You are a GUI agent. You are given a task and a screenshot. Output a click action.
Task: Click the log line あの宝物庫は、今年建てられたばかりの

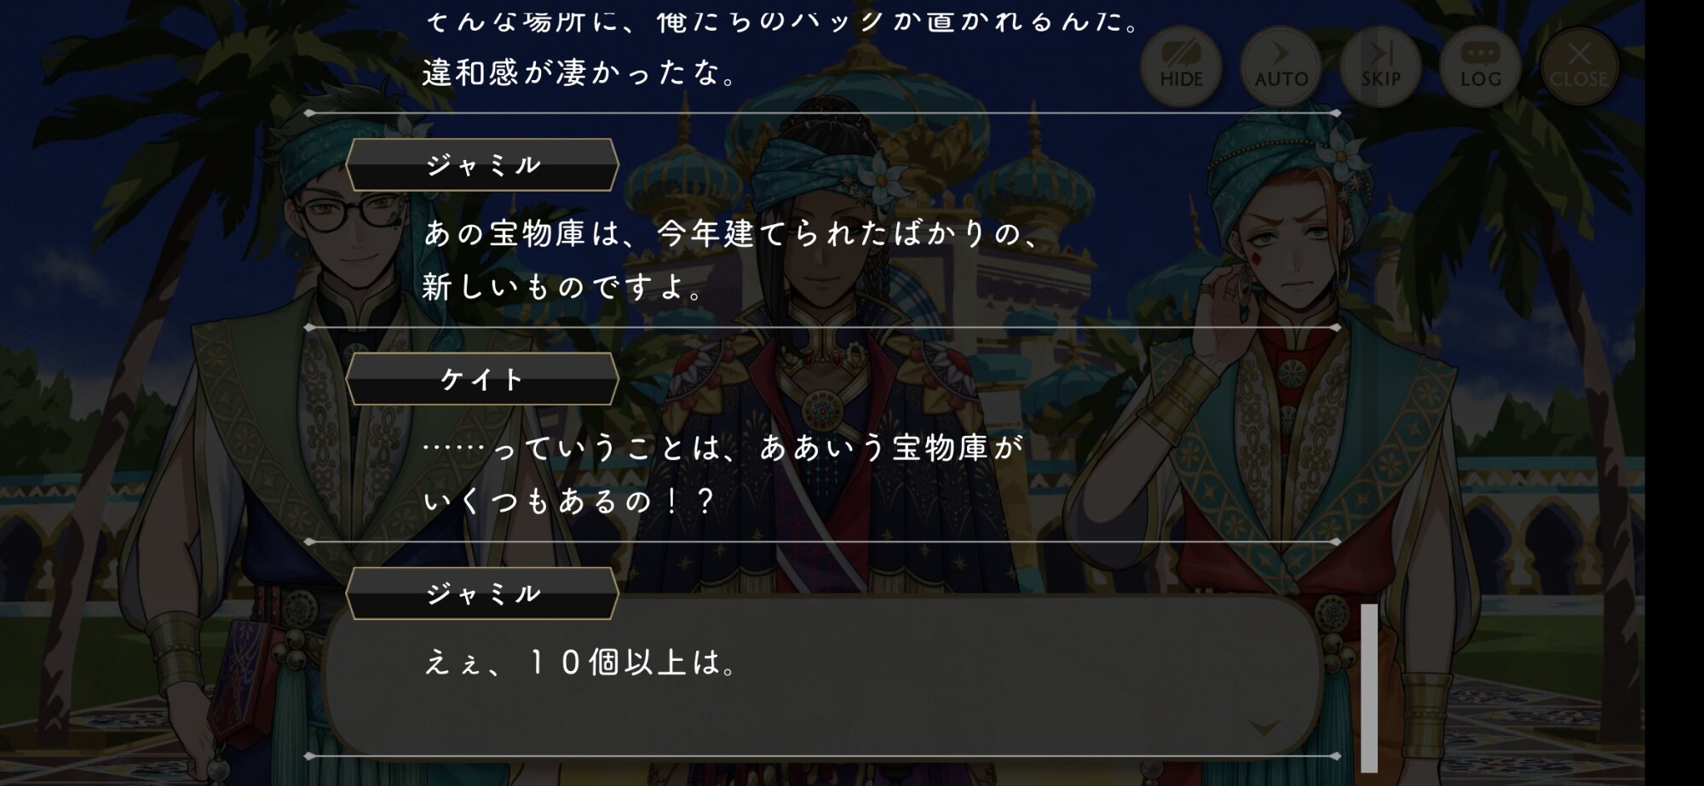[733, 233]
